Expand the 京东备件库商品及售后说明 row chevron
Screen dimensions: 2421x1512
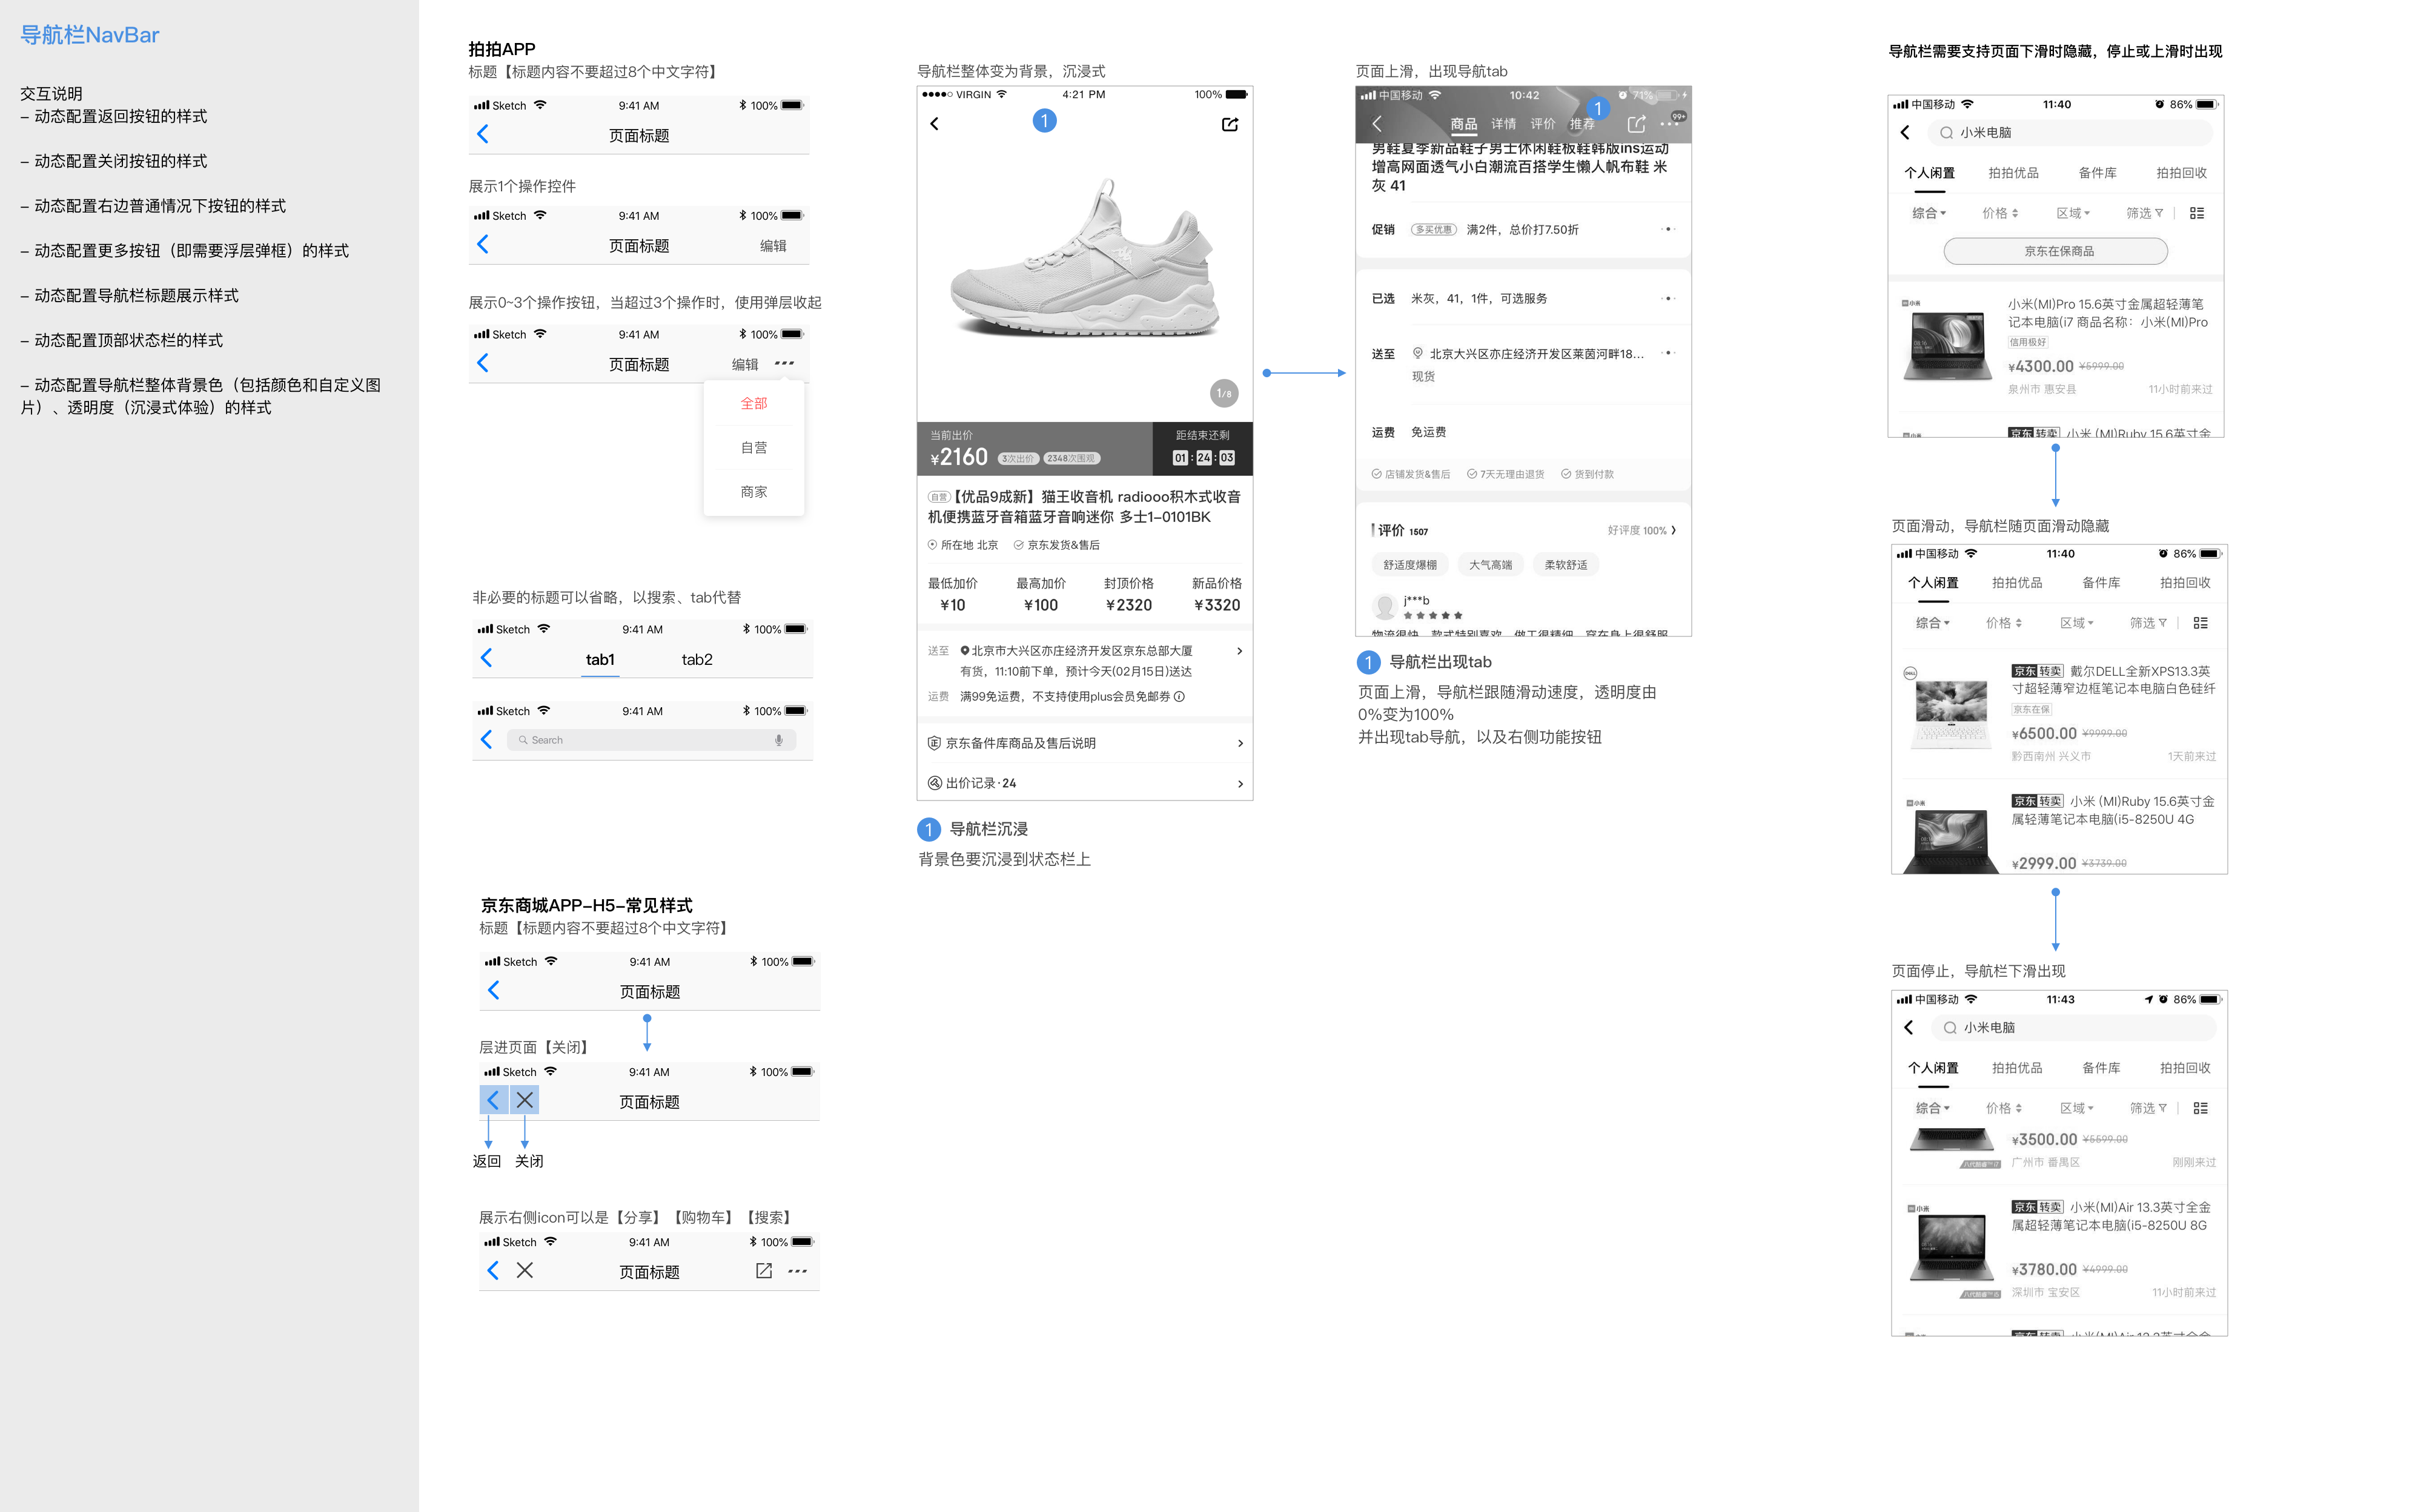(x=1240, y=743)
